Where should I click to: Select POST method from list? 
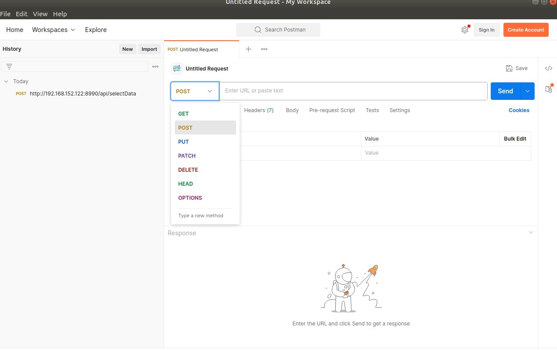[x=205, y=127]
